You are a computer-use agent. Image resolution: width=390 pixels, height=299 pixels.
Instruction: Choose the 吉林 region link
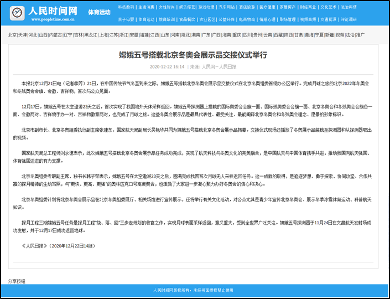78,35
